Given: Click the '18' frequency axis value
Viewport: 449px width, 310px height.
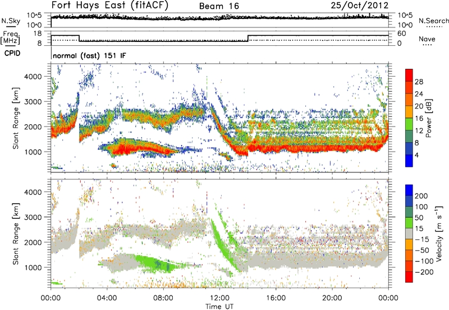Looking at the screenshot, I should pos(38,34).
